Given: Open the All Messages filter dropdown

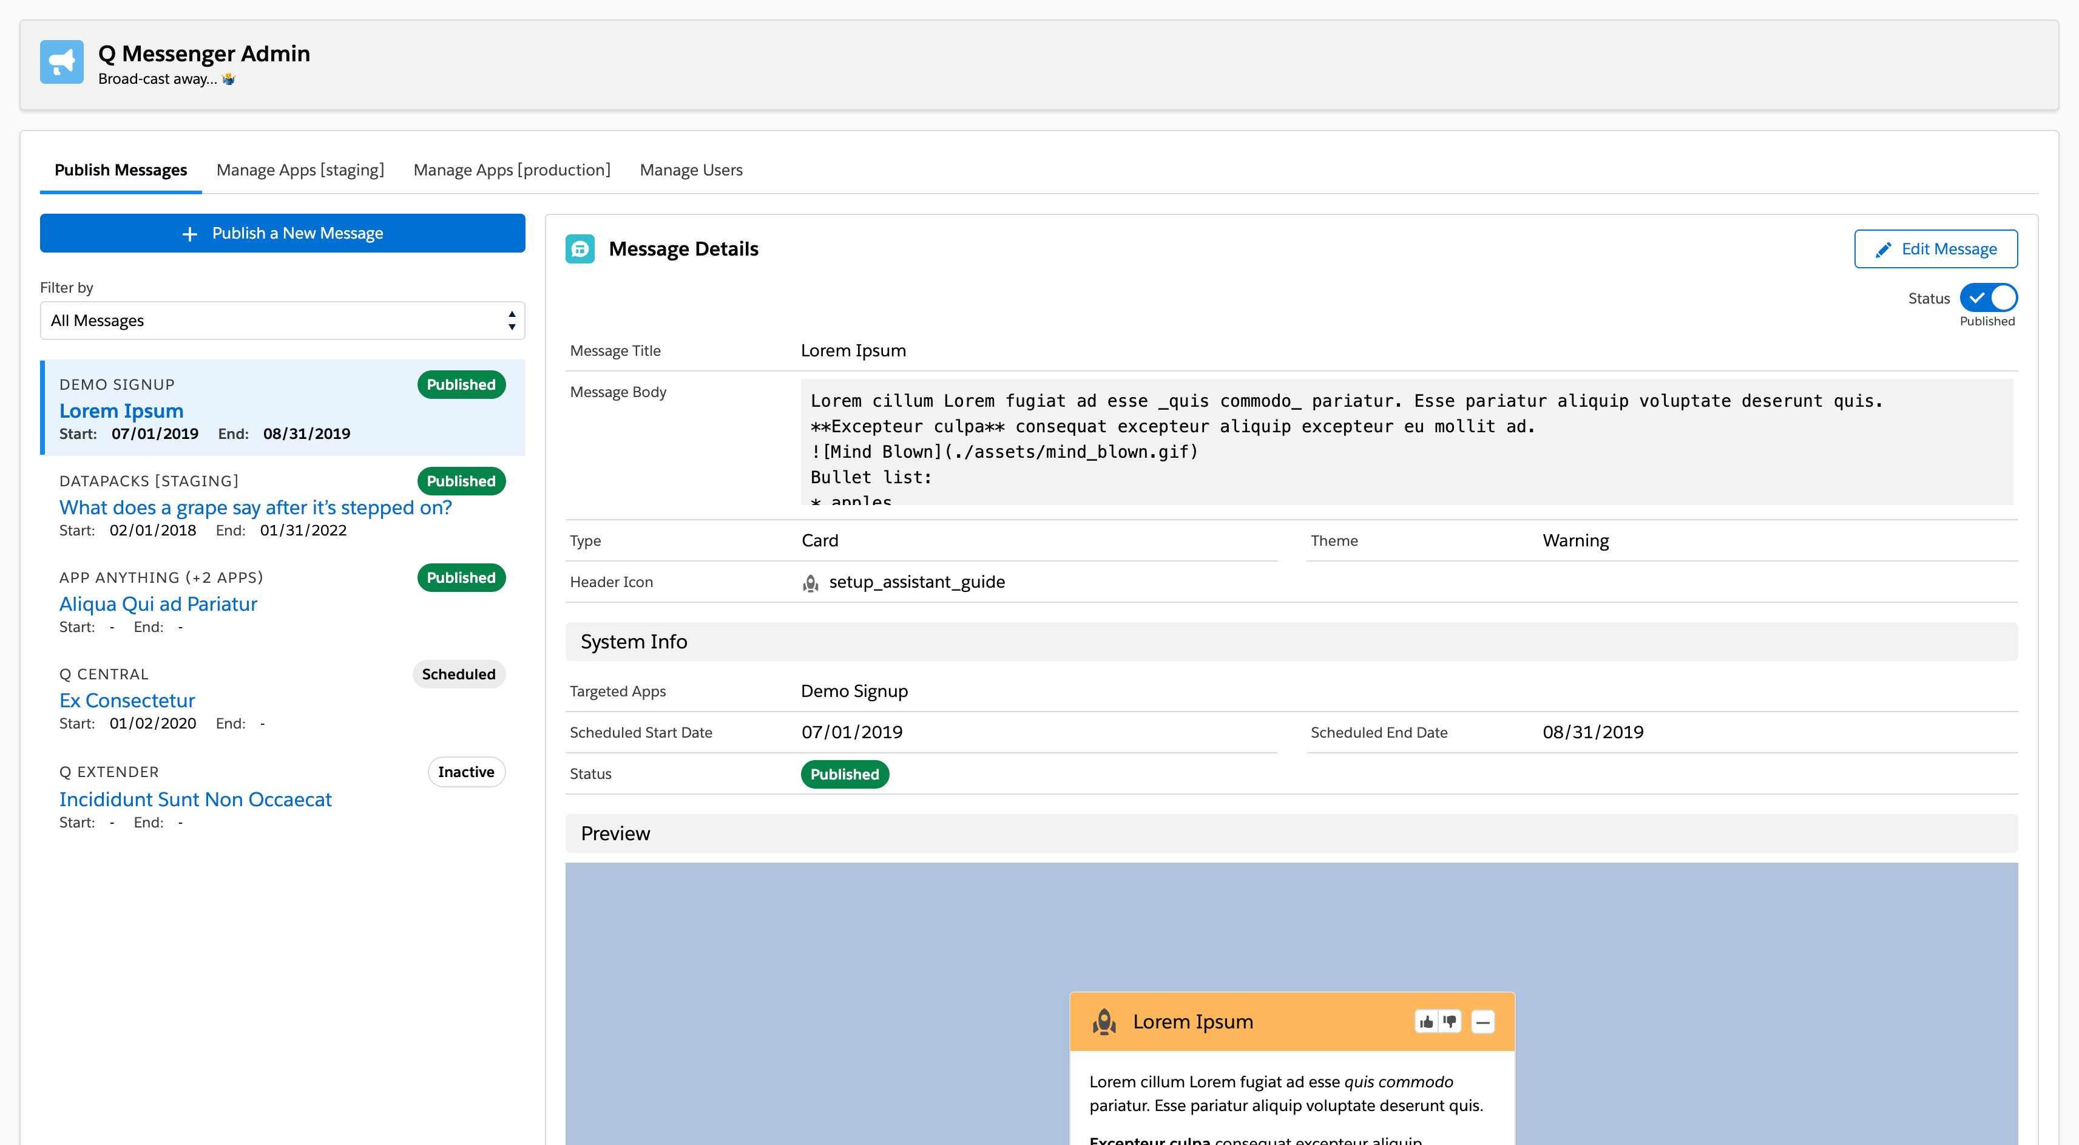Looking at the screenshot, I should 282,321.
